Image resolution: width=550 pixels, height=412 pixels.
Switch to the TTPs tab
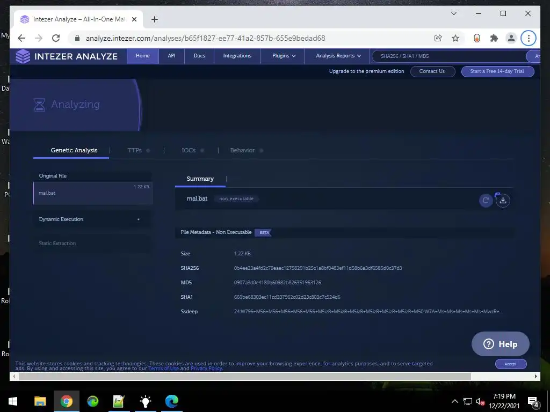[x=135, y=150]
